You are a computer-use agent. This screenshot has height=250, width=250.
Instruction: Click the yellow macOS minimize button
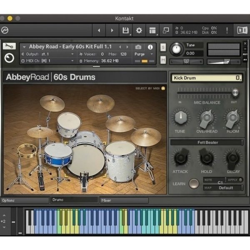pos(10,18)
